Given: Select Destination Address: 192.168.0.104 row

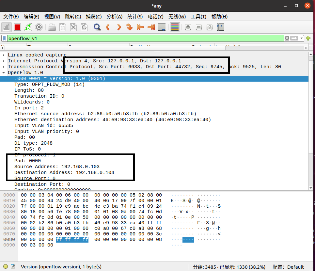Looking at the screenshot, I should pyautogui.click(x=154, y=172).
